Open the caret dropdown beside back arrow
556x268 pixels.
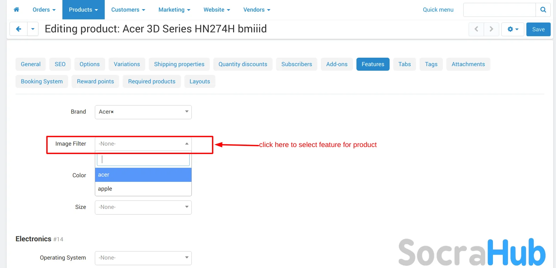tap(33, 29)
